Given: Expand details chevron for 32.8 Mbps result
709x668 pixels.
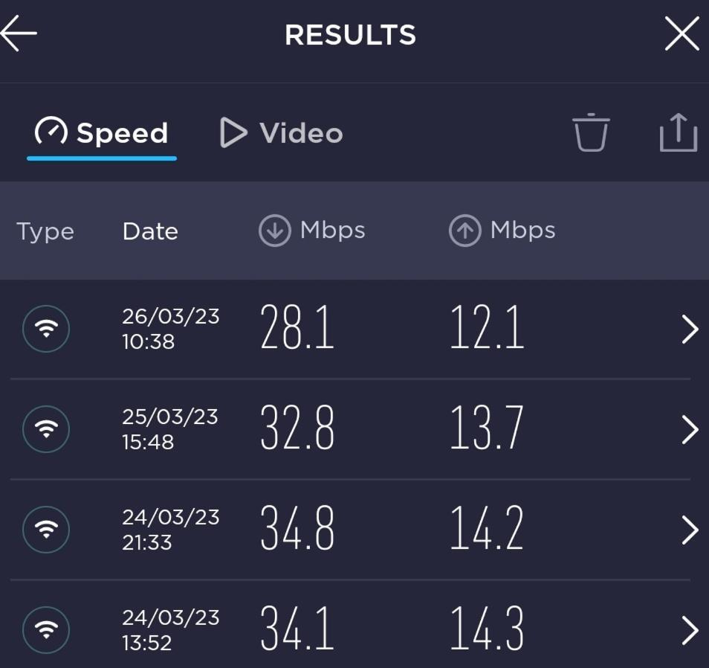Looking at the screenshot, I should tap(690, 429).
